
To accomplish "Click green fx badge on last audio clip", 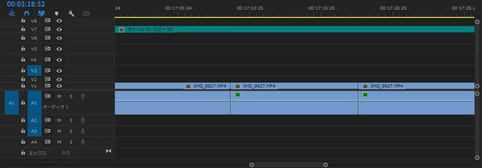I will pos(365,94).
